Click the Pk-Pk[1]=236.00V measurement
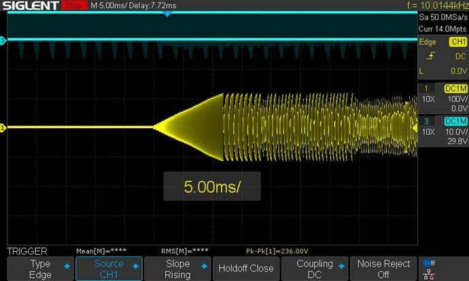This screenshot has width=469, height=281. [x=277, y=251]
